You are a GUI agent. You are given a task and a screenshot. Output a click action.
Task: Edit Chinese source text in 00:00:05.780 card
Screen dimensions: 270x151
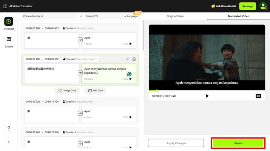click(52, 41)
